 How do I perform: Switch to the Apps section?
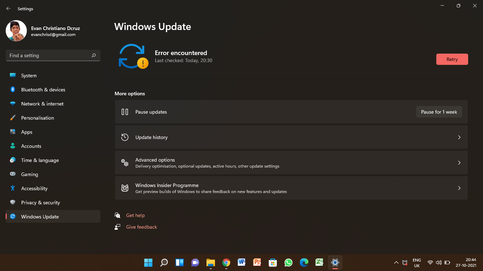point(27,132)
